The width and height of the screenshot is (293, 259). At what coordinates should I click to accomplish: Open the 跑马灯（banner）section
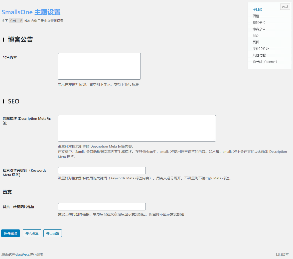point(265,61)
